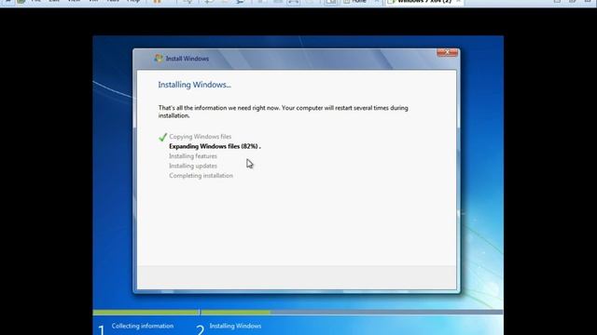Click the 'Installing Windows' stage label at bottom

(235, 326)
